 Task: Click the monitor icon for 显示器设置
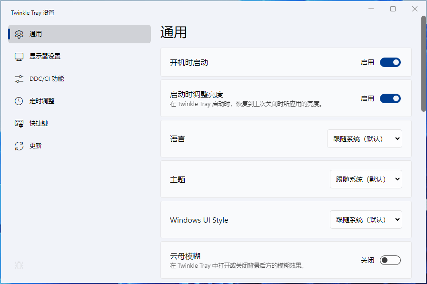click(x=19, y=57)
